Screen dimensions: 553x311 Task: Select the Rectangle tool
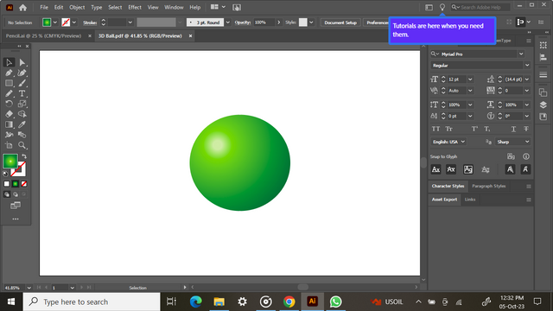9,83
